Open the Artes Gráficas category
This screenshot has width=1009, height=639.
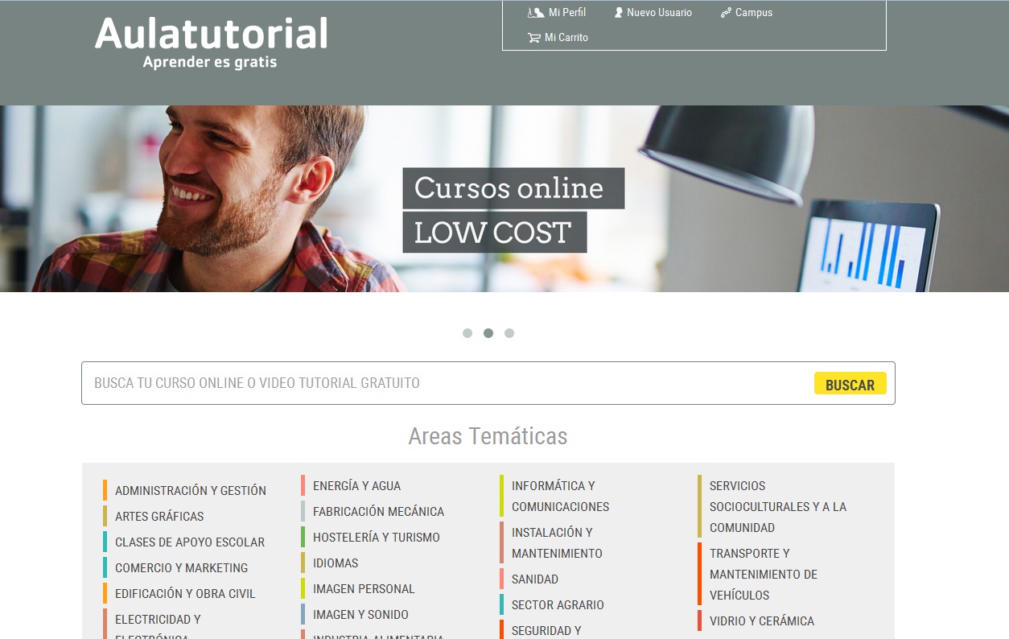pos(159,517)
